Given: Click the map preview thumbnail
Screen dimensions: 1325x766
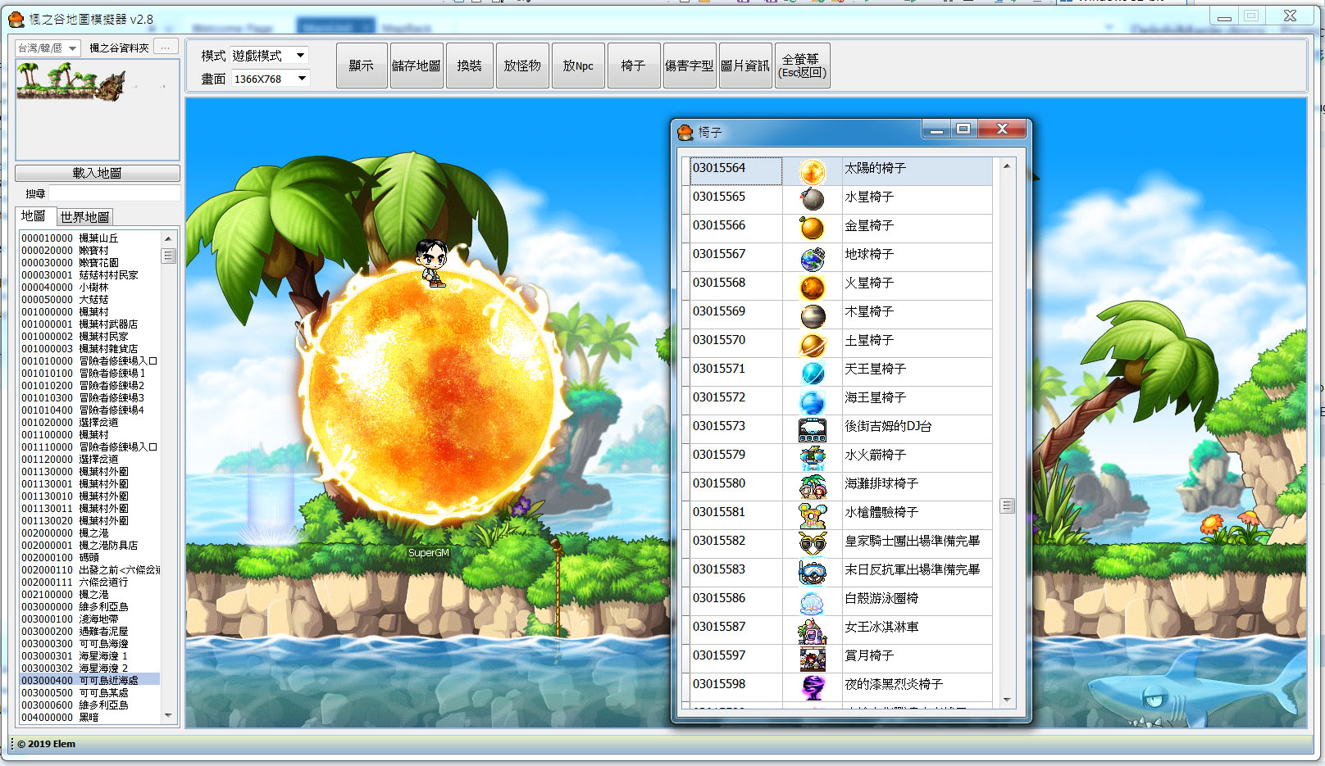Looking at the screenshot, I should [97, 110].
